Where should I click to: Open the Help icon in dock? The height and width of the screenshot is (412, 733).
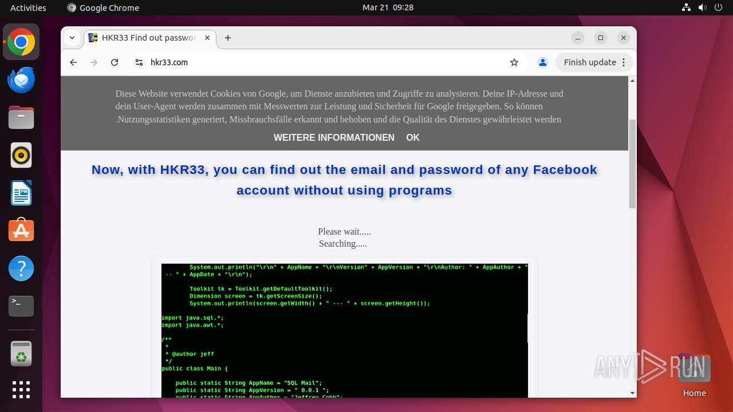pyautogui.click(x=21, y=268)
